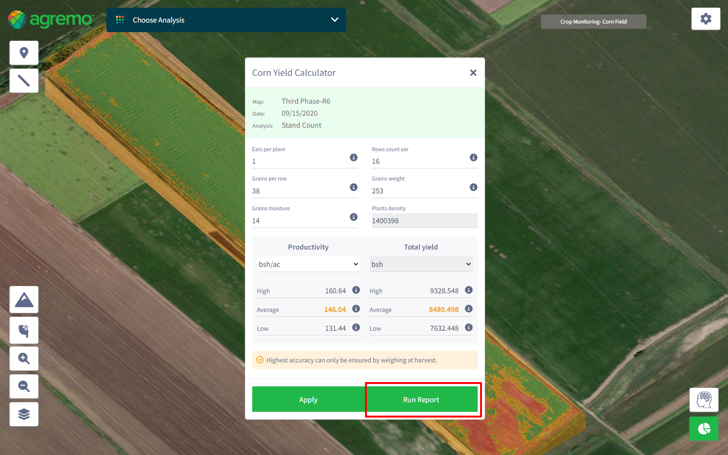Click the green pie chart report icon

(704, 428)
